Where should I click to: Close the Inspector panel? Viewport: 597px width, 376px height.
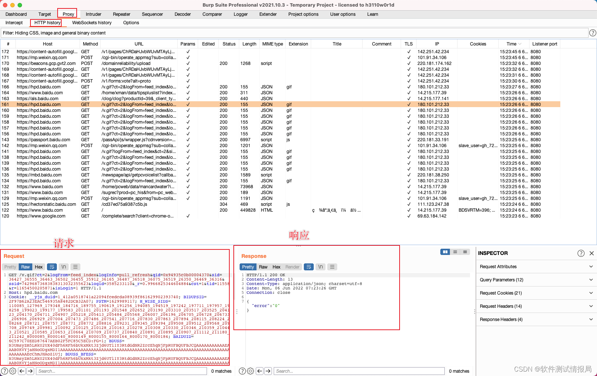coord(591,253)
